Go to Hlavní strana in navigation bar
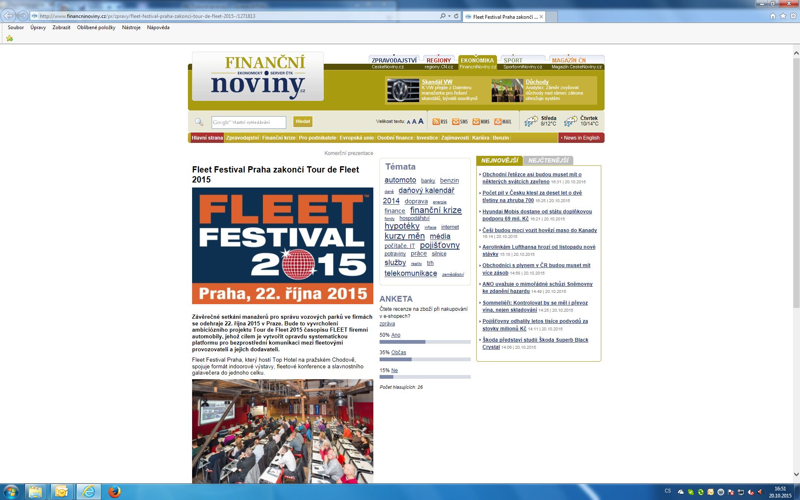Viewport: 800px width, 500px height. click(x=207, y=138)
